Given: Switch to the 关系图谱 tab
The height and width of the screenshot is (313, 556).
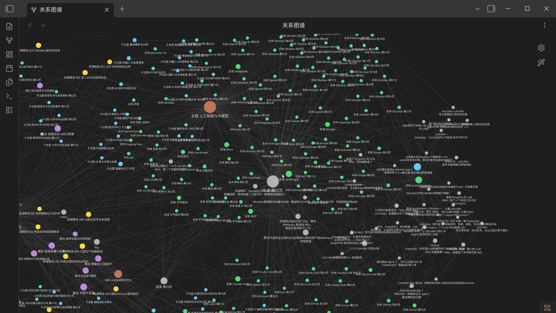Looking at the screenshot, I should pos(69,10).
